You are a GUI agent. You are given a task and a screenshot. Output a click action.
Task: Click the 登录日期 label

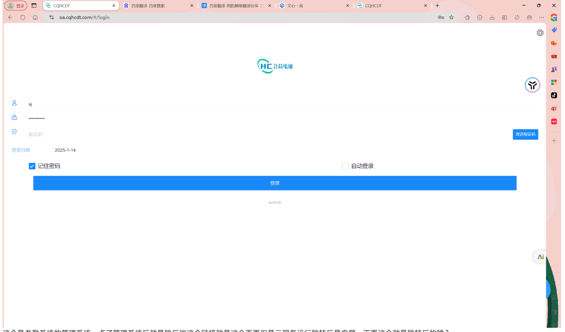[x=21, y=150]
